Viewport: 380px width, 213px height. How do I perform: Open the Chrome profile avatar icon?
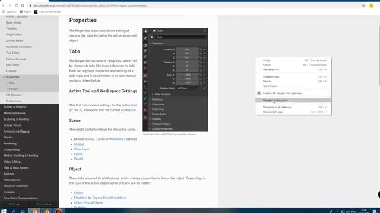pos(371,5)
